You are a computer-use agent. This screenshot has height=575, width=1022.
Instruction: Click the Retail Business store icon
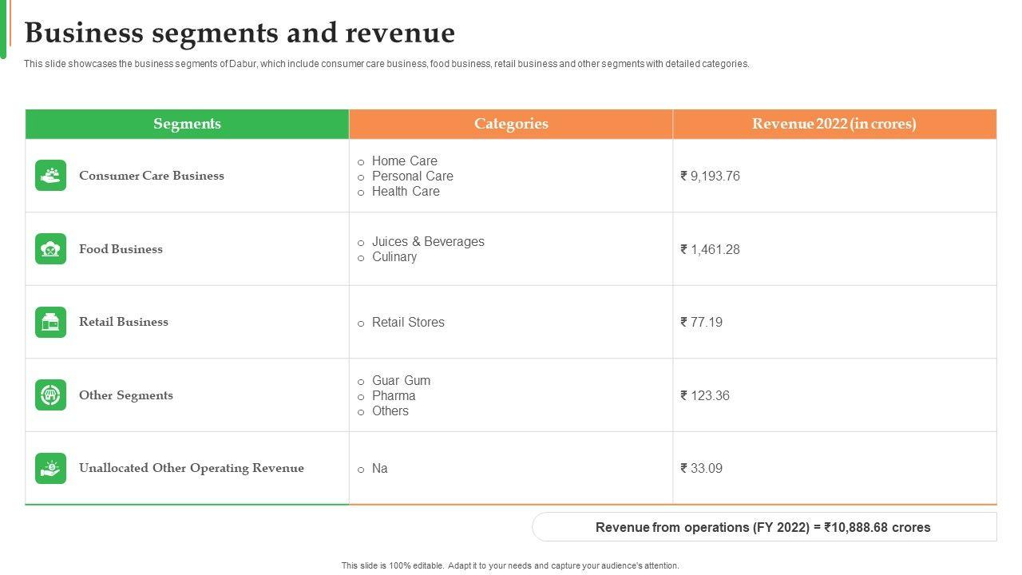coord(50,322)
